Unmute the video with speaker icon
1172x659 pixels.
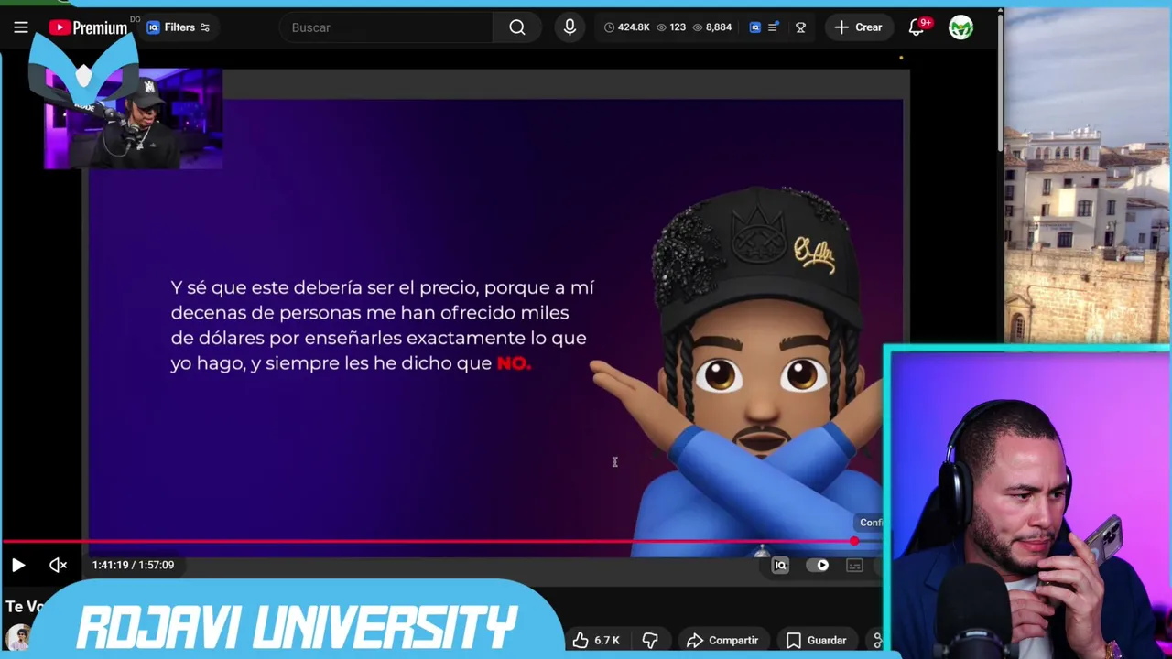(58, 566)
